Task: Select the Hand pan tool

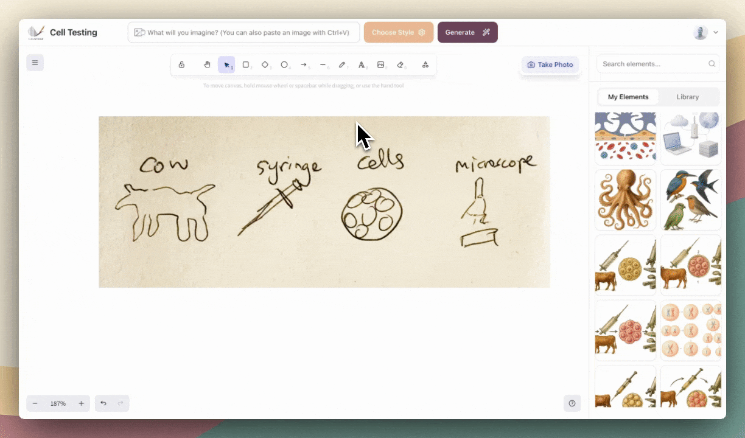Action: (x=207, y=64)
